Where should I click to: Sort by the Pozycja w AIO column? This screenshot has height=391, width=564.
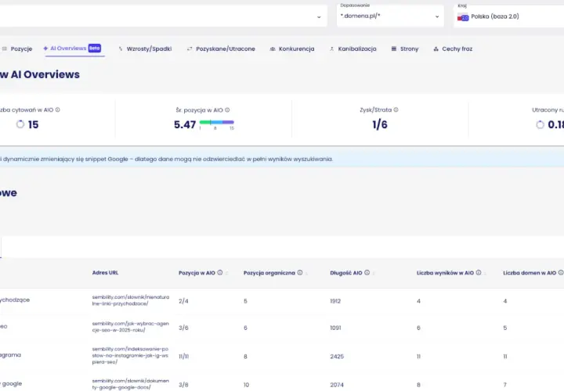197,273
